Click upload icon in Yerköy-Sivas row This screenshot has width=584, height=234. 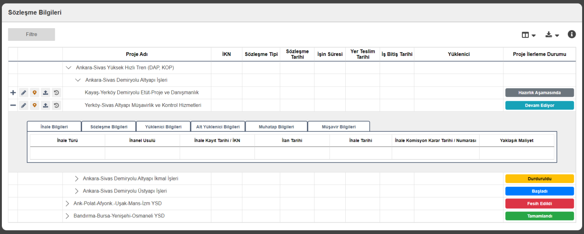pos(45,105)
